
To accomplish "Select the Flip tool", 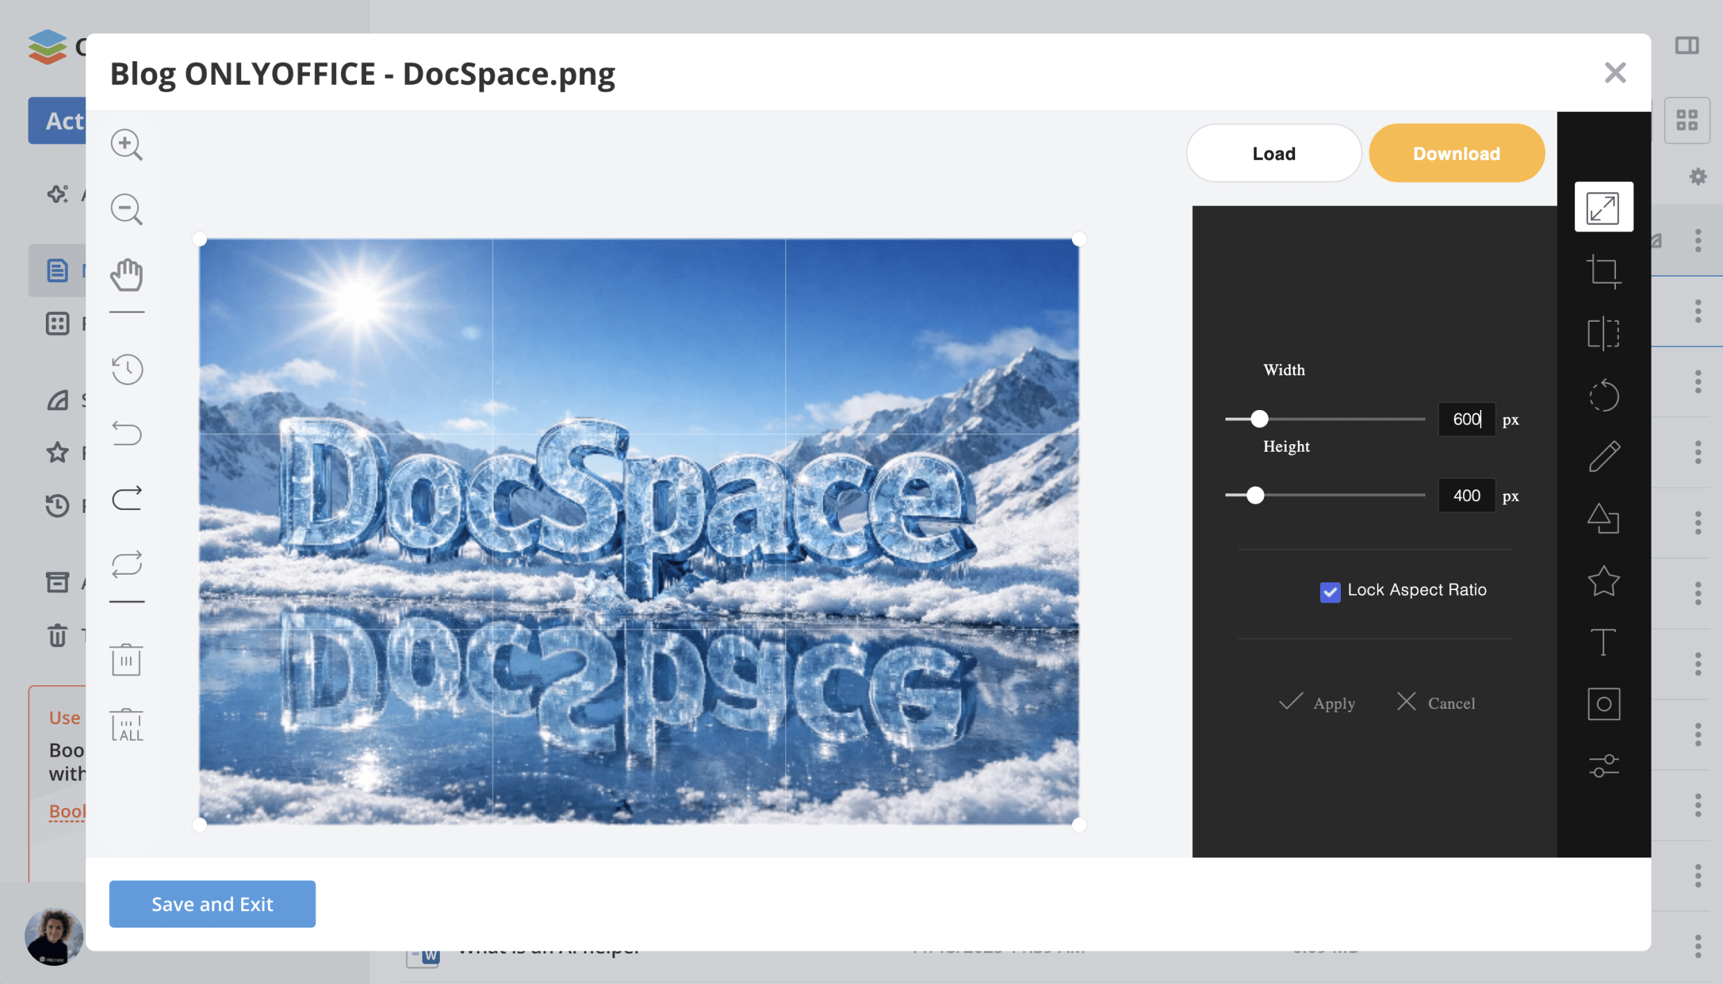I will pyautogui.click(x=1604, y=334).
